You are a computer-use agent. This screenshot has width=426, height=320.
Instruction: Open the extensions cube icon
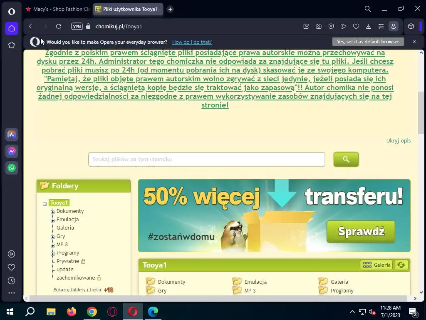coord(411,26)
